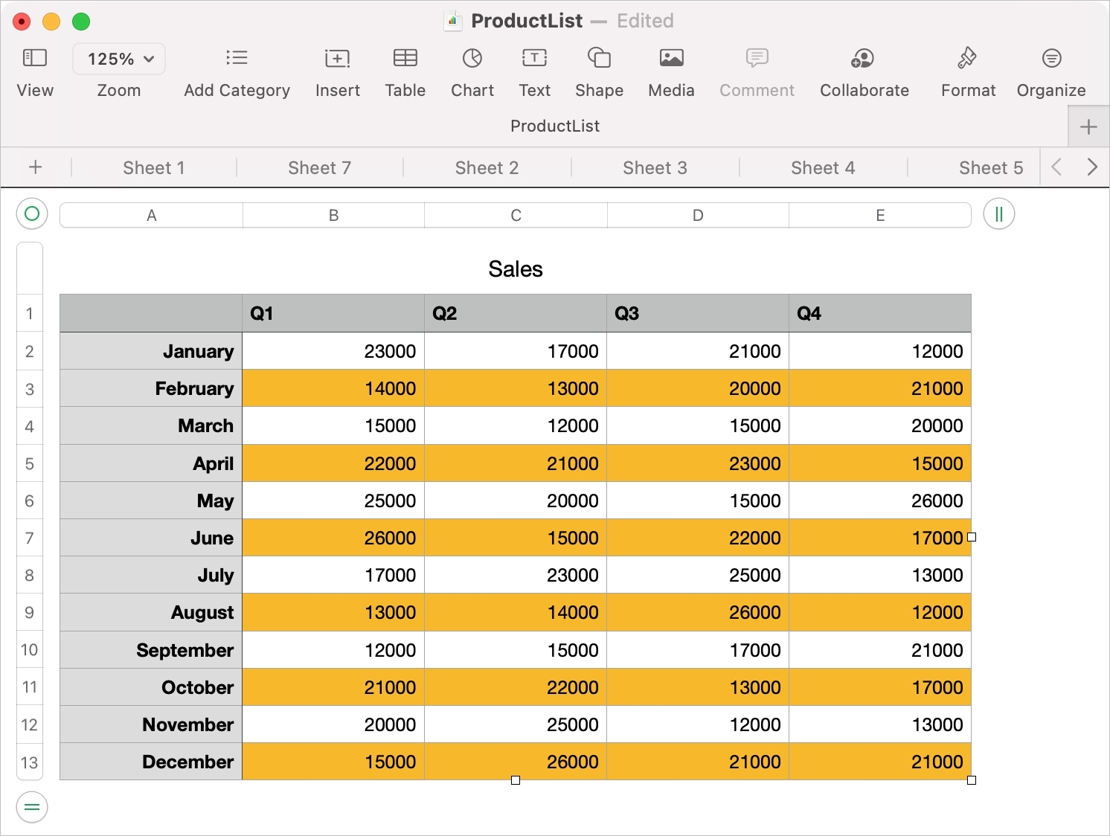Select column C header
The height and width of the screenshot is (836, 1110).
(x=516, y=216)
